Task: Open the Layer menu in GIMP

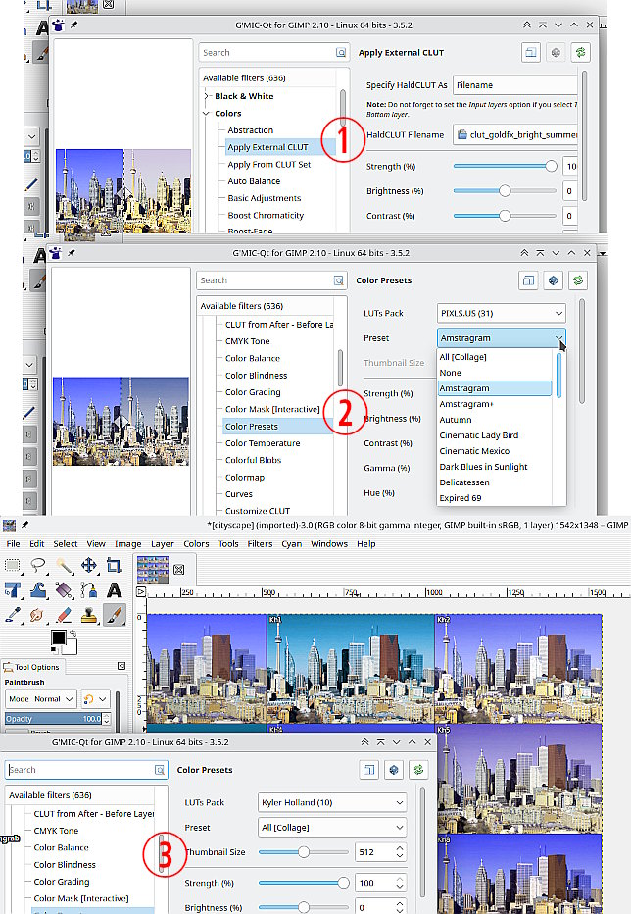Action: pyautogui.click(x=162, y=544)
